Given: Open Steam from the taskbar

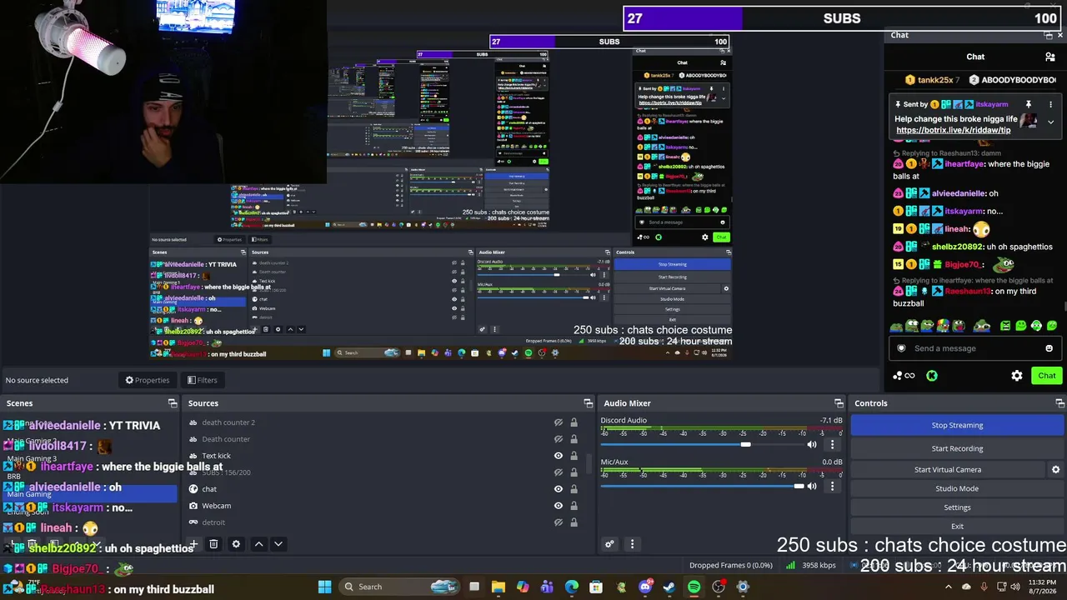Looking at the screenshot, I should point(669,587).
